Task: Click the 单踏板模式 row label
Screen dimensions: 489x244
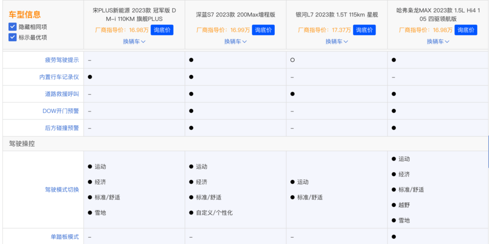Action: pos(65,236)
